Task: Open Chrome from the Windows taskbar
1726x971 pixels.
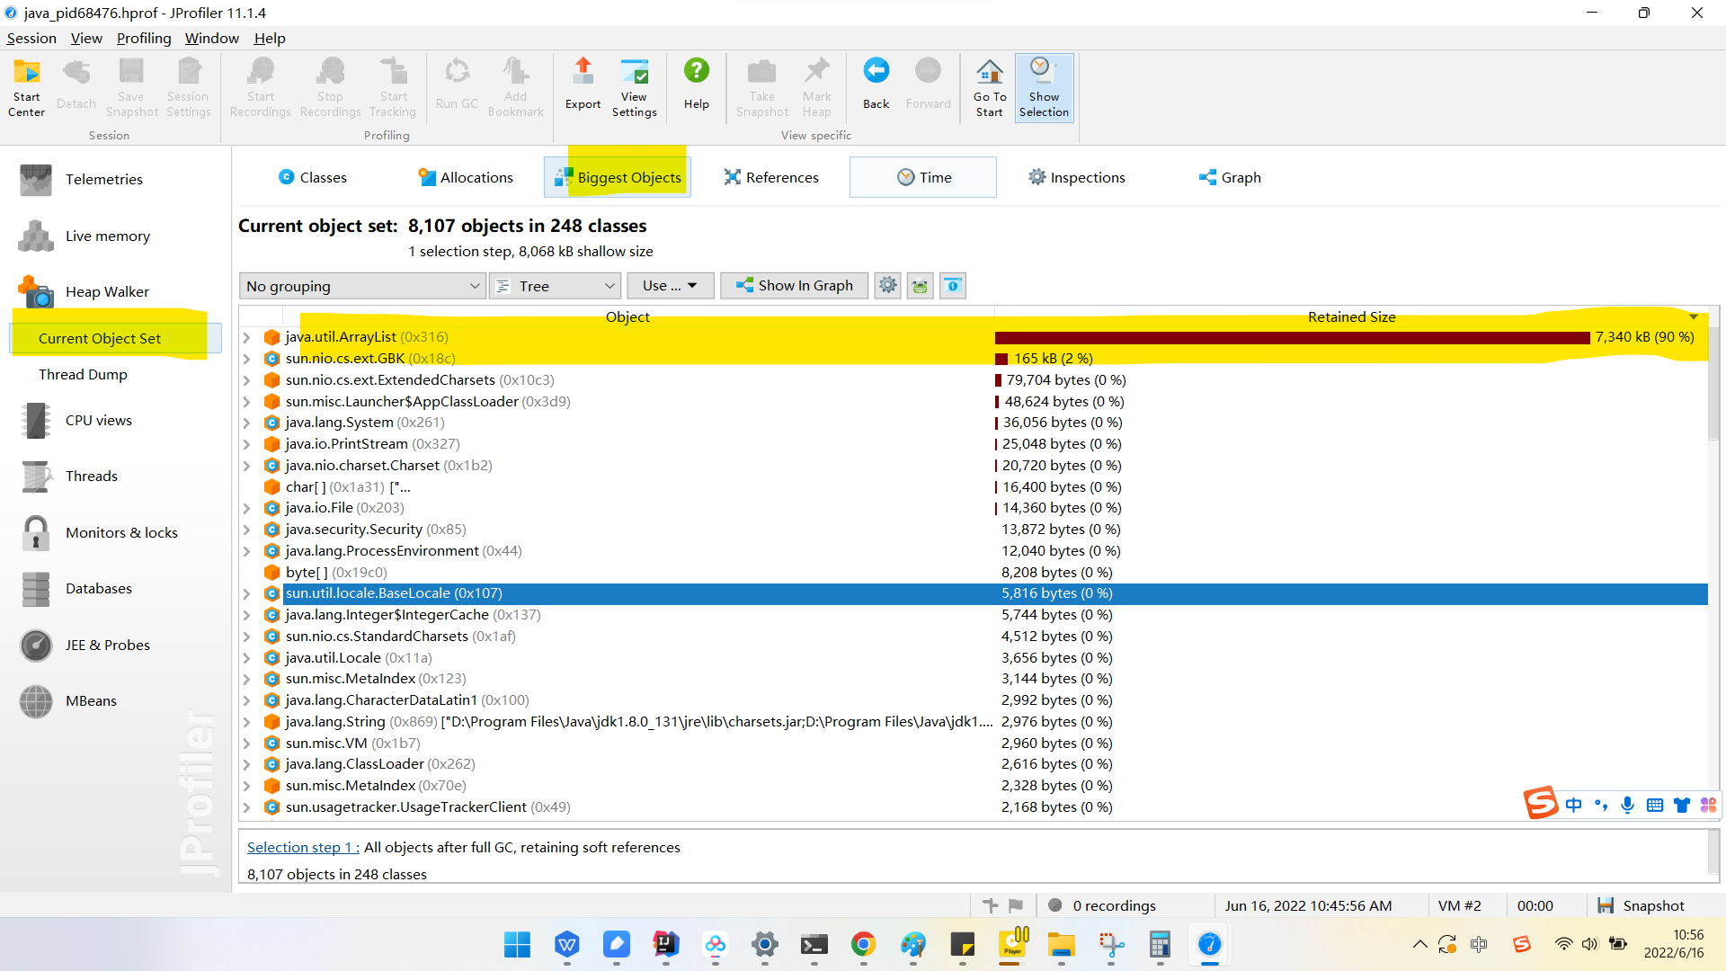Action: (863, 944)
